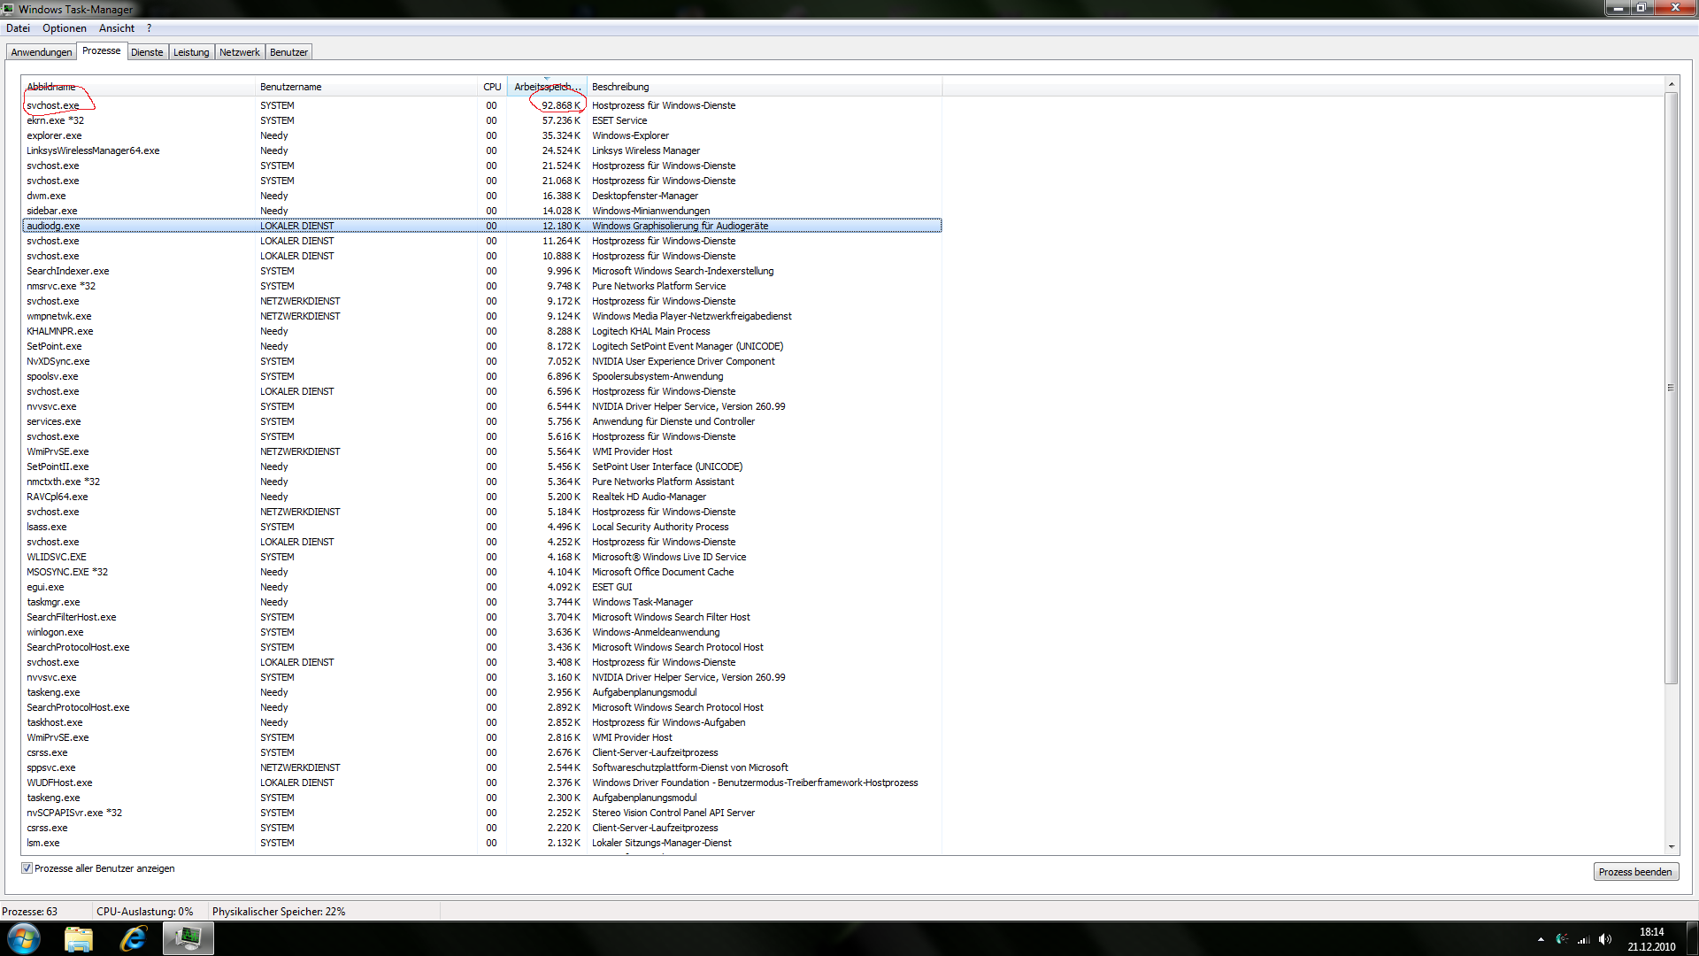The image size is (1699, 956).
Task: Select the explorer.exe process row
Action: point(54,135)
